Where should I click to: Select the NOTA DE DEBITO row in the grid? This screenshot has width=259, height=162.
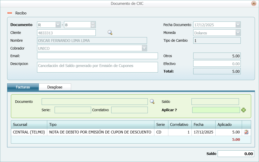[x=100, y=132]
